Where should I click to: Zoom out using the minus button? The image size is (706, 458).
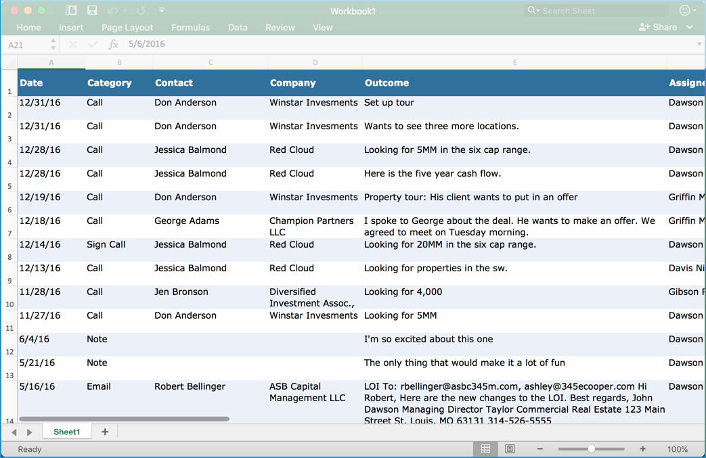click(539, 449)
